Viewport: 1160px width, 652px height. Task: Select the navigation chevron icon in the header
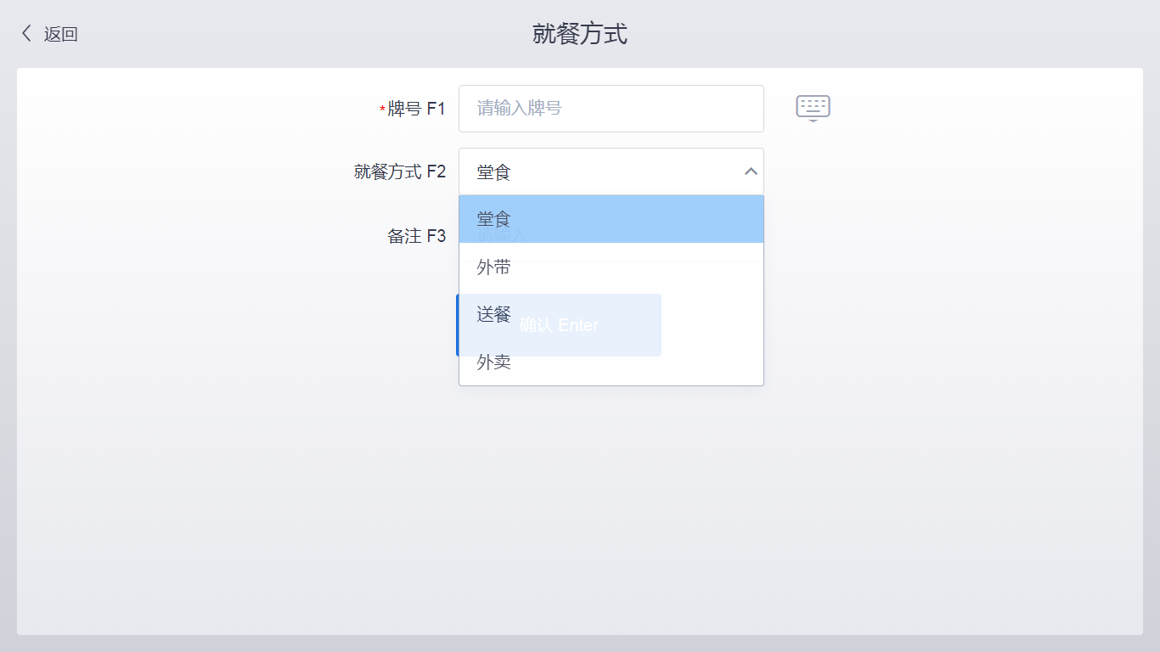[x=26, y=33]
